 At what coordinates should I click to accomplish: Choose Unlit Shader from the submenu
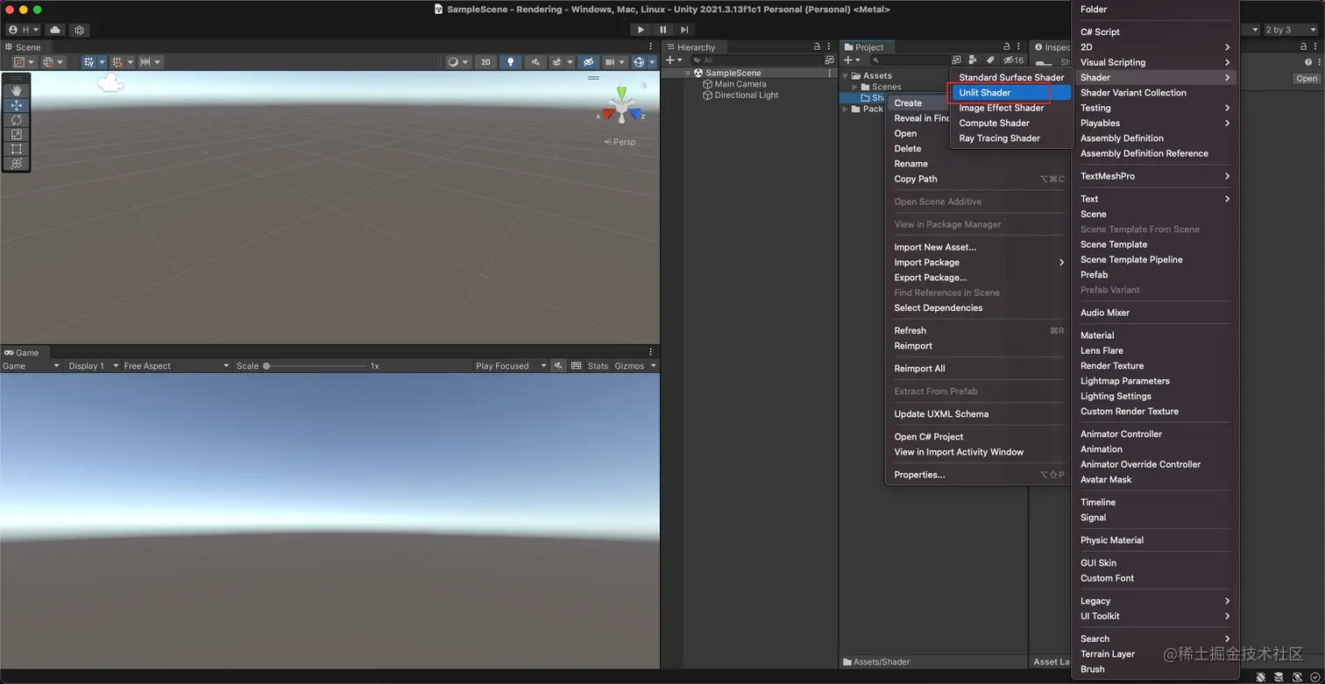[985, 93]
